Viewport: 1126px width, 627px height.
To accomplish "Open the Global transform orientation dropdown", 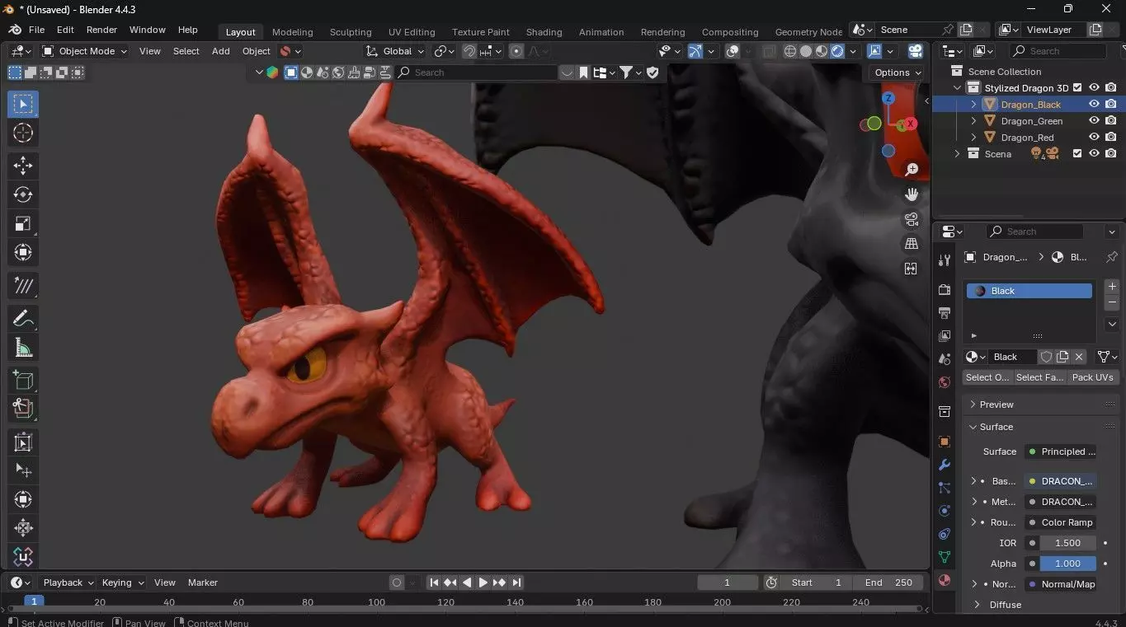I will click(x=395, y=51).
